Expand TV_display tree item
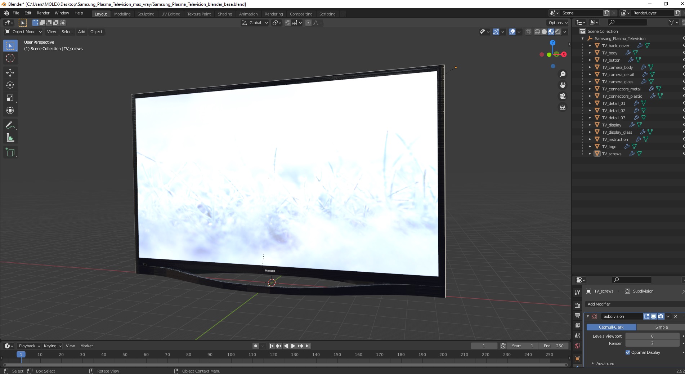685x374 pixels. coord(590,125)
